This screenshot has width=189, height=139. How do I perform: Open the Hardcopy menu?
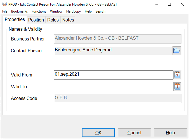tap(74, 11)
